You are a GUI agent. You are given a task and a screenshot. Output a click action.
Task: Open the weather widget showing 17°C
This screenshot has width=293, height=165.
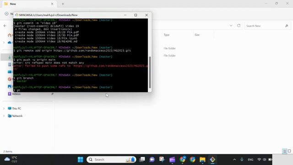[x=11, y=159]
